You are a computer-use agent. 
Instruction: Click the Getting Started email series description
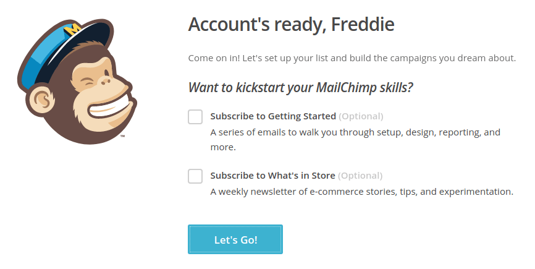355,140
